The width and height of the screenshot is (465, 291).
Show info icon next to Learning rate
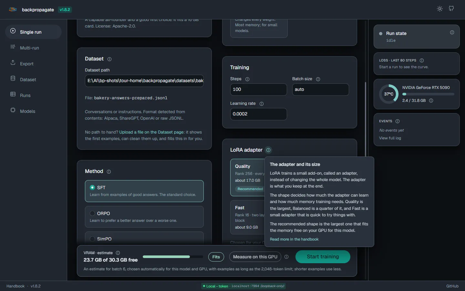(262, 104)
